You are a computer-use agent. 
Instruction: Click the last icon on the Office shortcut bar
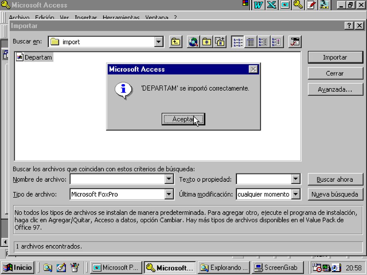click(x=325, y=5)
